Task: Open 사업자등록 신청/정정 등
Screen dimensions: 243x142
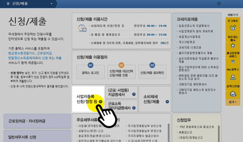Action: 88,99
